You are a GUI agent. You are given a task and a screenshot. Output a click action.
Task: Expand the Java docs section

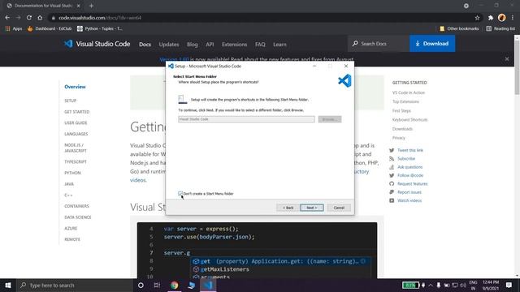(69, 184)
